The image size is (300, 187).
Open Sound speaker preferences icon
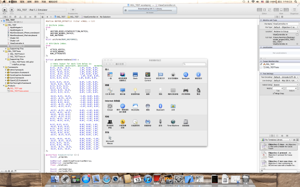tap(198, 90)
